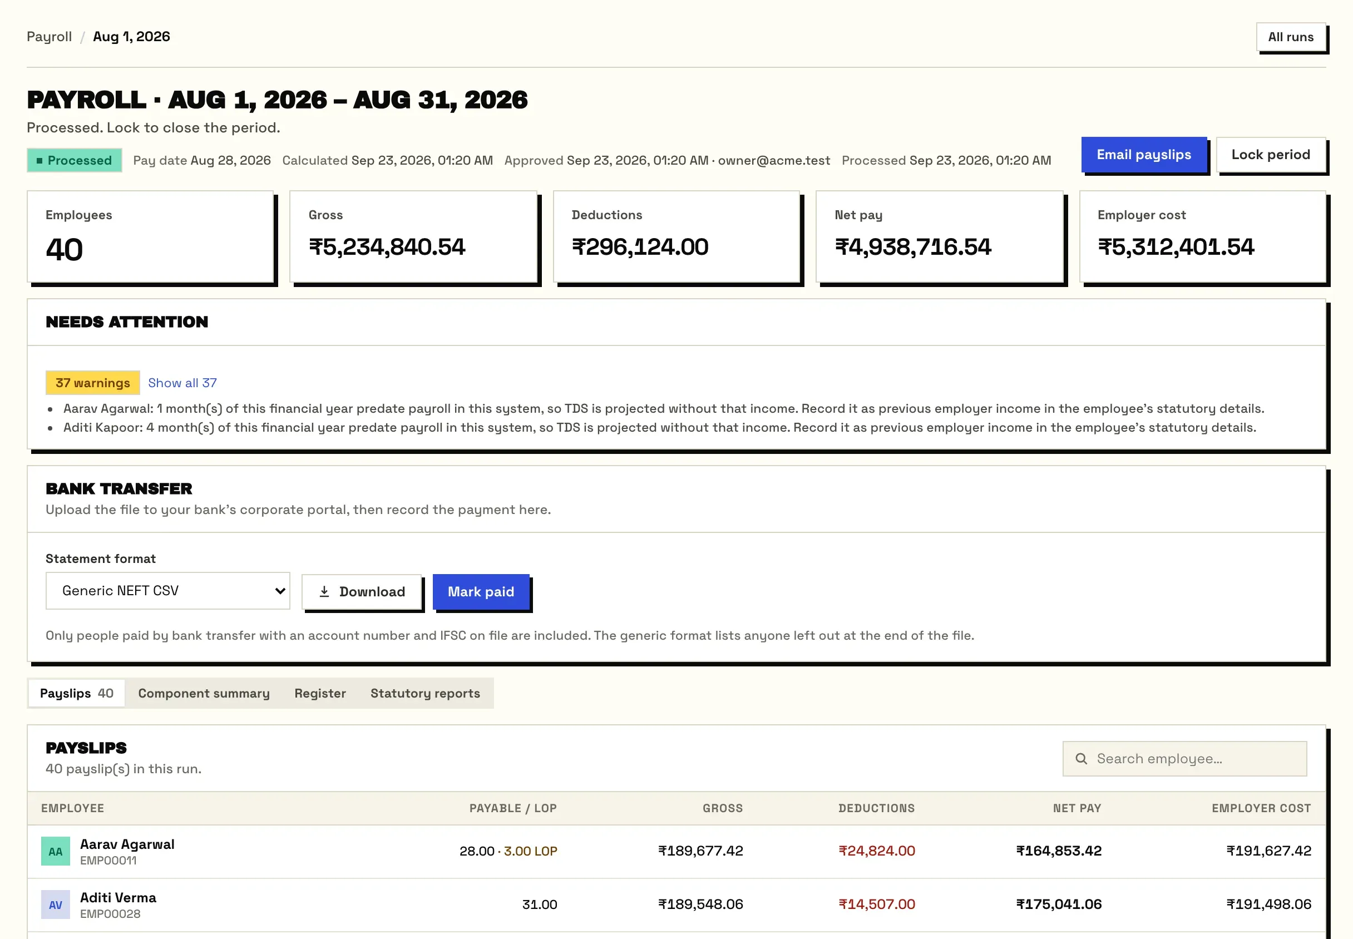Click the search magnifier icon
The image size is (1353, 939).
coord(1081,759)
